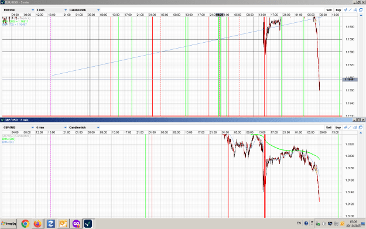Open the Outlook taskbar icon
The height and width of the screenshot is (229, 366).
63,224
